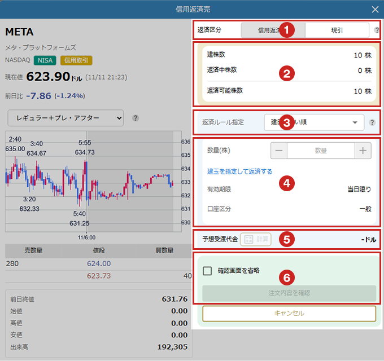Click the 買数量 column header
384x361 pixels.
164,250
